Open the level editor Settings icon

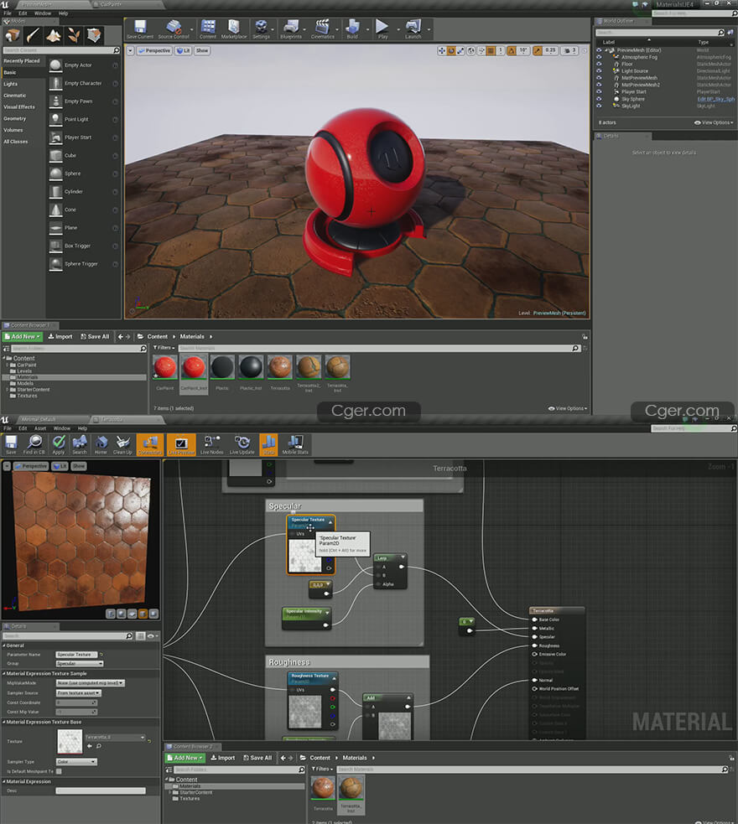[262, 29]
